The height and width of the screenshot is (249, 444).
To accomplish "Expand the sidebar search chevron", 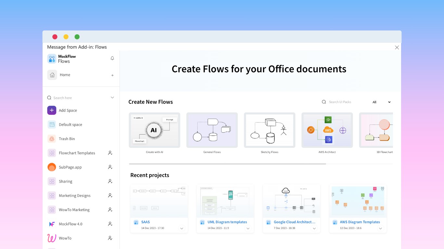I will coord(112,98).
